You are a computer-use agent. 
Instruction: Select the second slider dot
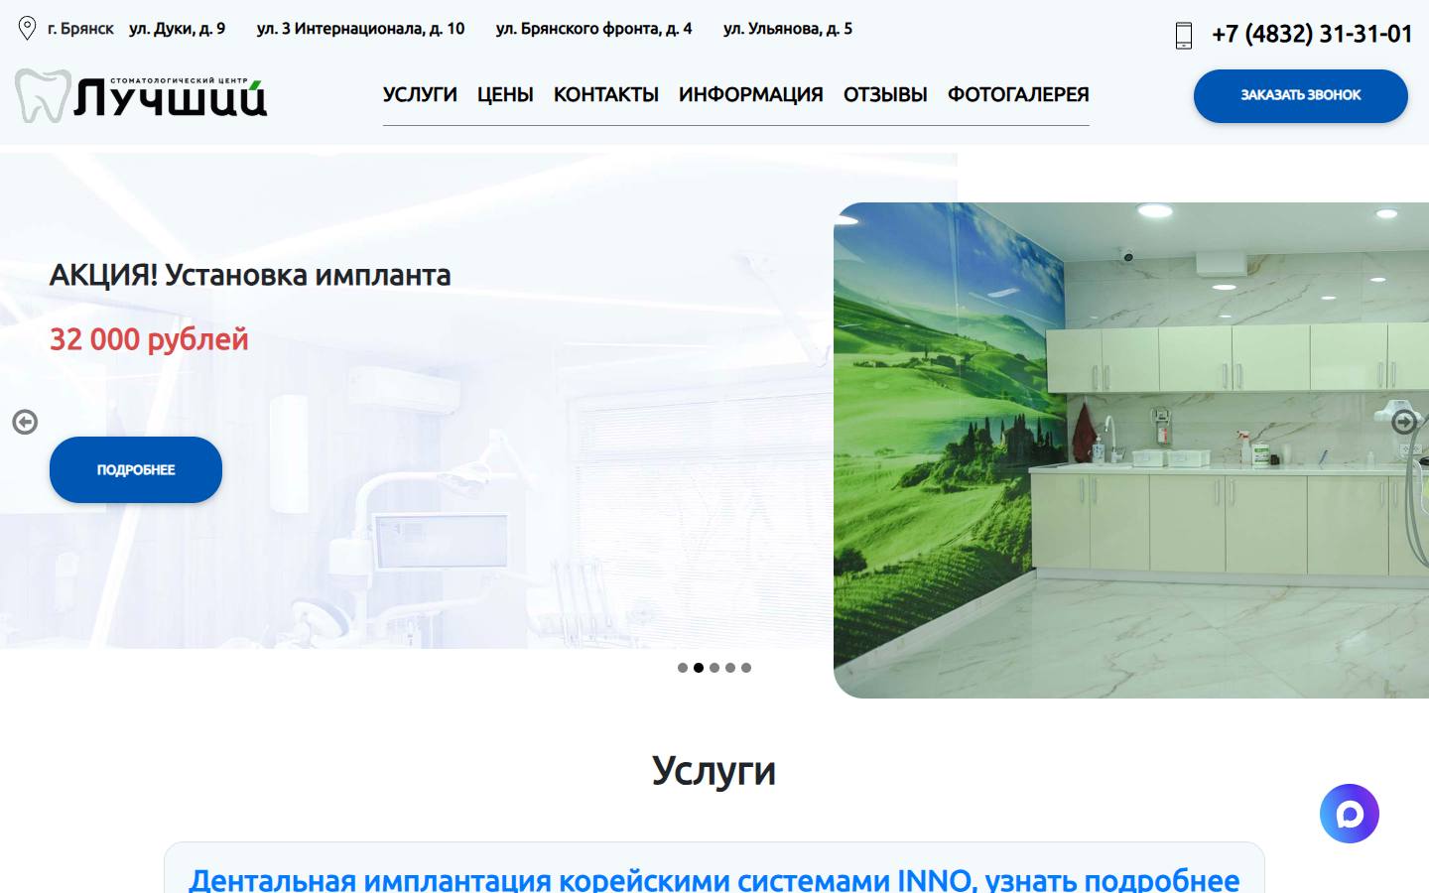[699, 668]
